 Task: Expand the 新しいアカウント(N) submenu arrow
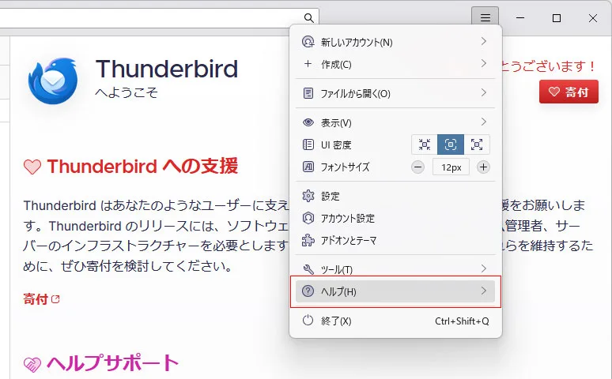tap(484, 41)
